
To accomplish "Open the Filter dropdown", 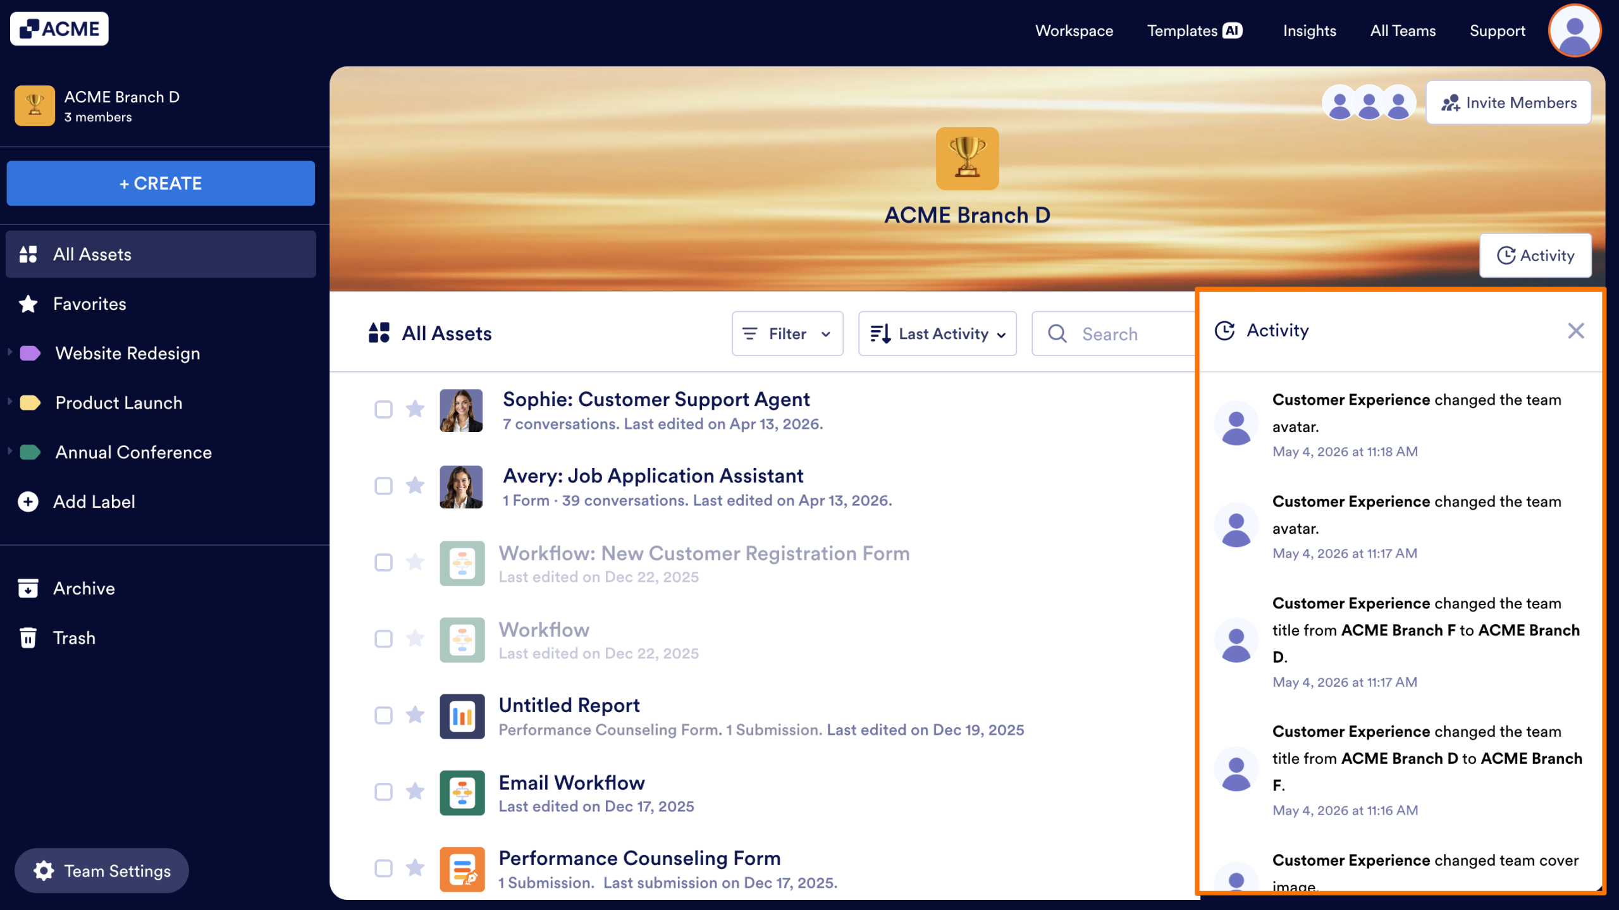I will [x=787, y=333].
